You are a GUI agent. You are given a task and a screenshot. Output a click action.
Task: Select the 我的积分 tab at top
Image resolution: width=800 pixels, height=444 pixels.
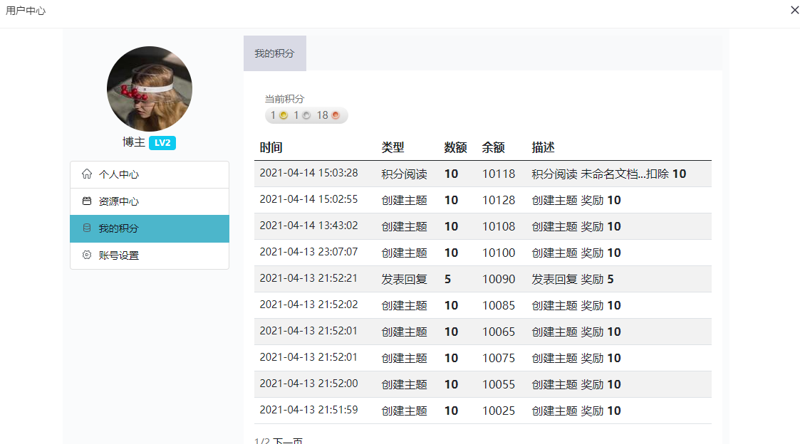click(275, 53)
